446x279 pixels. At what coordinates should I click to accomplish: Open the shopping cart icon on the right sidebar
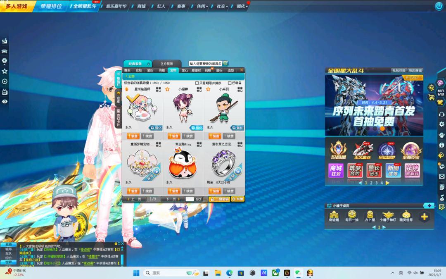point(432,98)
